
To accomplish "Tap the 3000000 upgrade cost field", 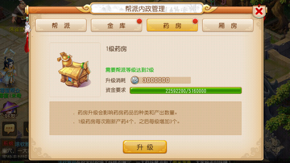I will (x=160, y=80).
